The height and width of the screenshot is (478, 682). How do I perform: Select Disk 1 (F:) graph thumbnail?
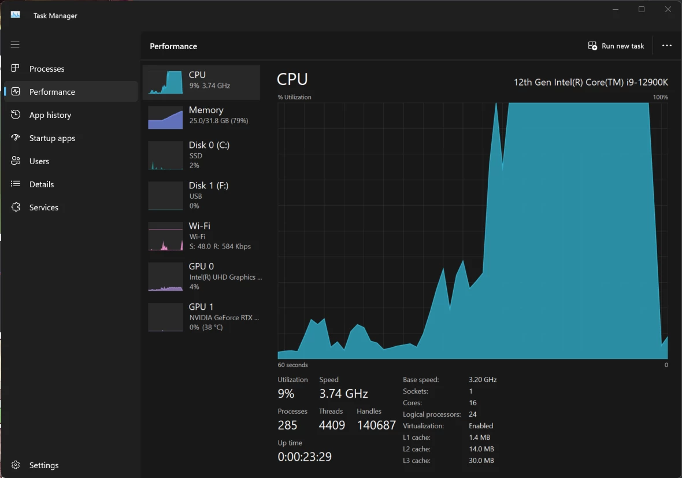click(x=165, y=196)
